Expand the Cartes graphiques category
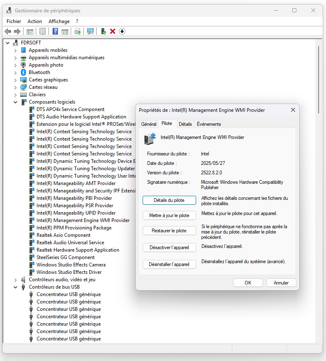This screenshot has width=326, height=361. 16,80
